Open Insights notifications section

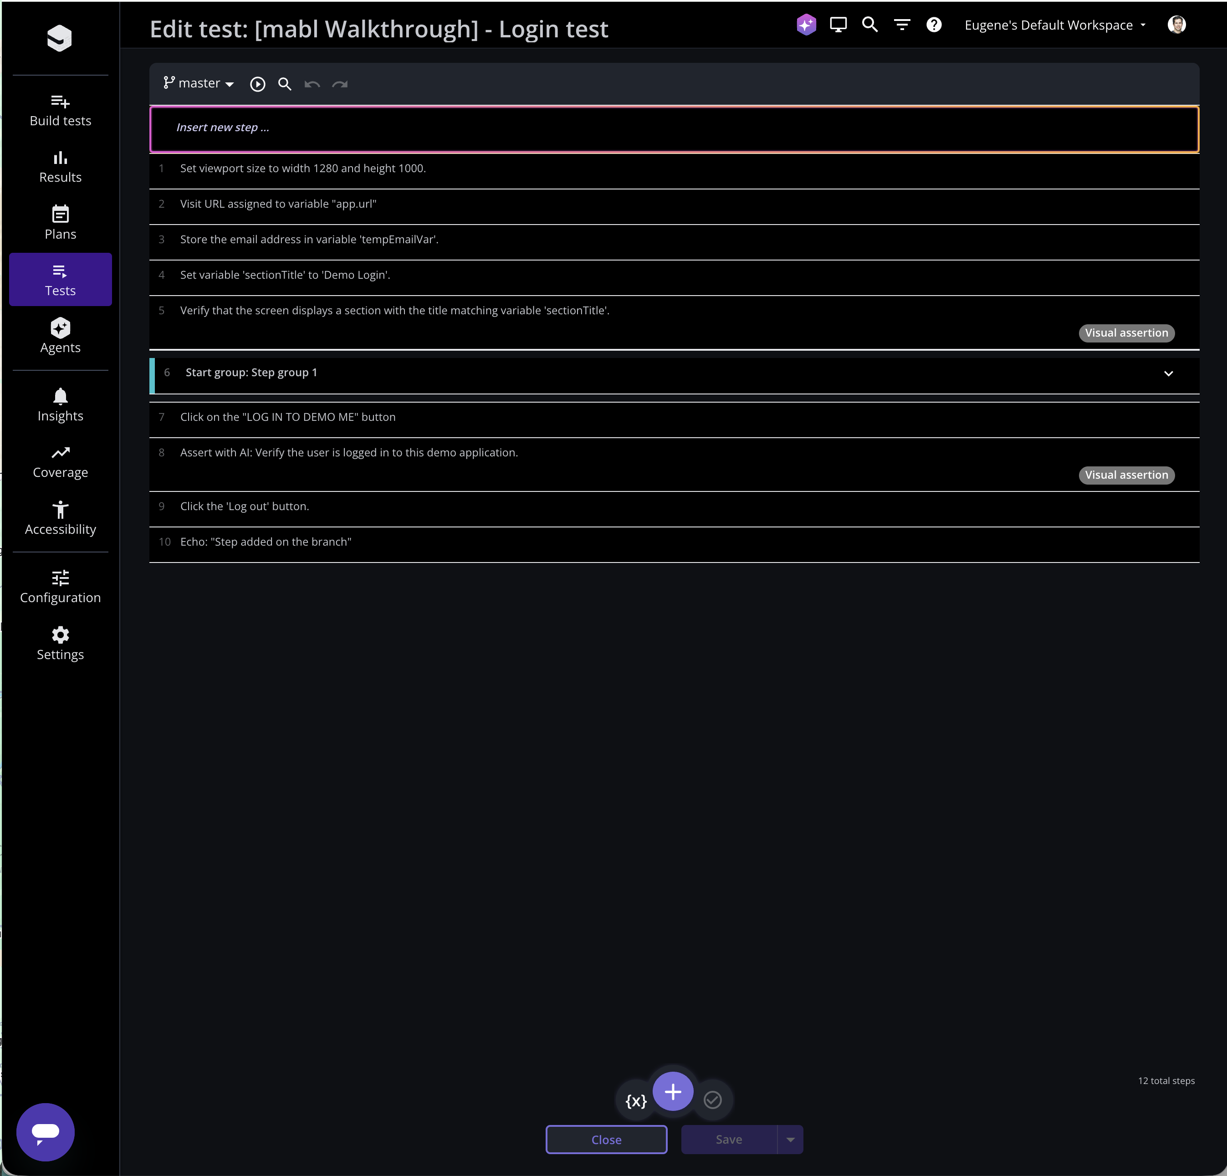pos(60,405)
